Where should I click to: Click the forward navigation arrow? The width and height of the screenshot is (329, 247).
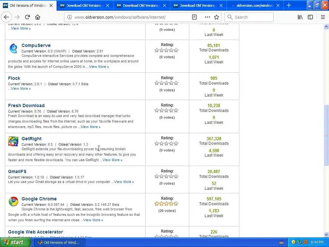(17, 17)
